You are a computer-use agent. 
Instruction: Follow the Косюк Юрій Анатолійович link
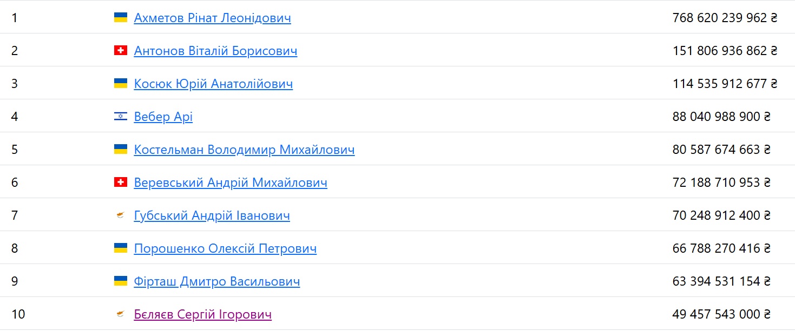213,84
